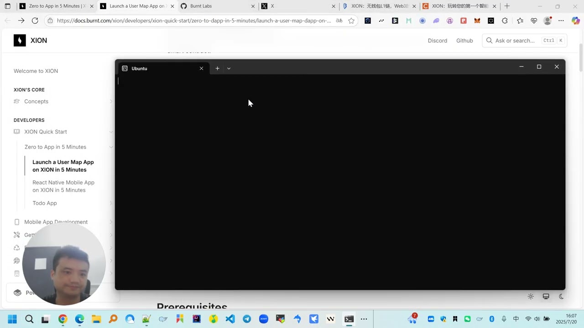Click browser forward arrow
Viewport: 584px width, 328px height.
coord(21,20)
